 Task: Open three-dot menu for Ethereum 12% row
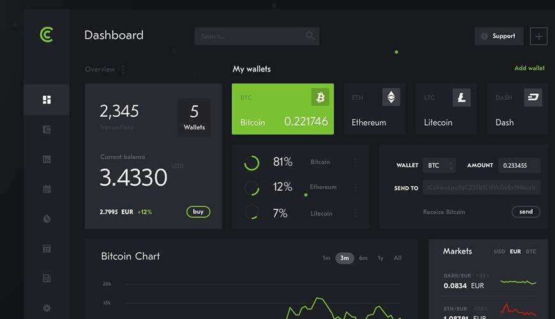coord(355,188)
